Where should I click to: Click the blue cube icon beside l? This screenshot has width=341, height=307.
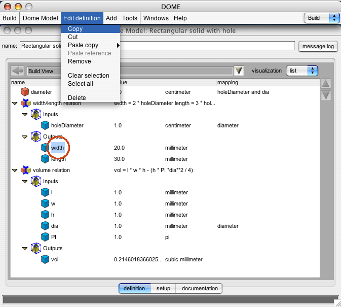(x=45, y=192)
